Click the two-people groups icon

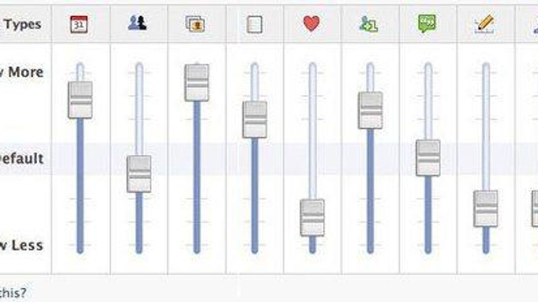[137, 23]
